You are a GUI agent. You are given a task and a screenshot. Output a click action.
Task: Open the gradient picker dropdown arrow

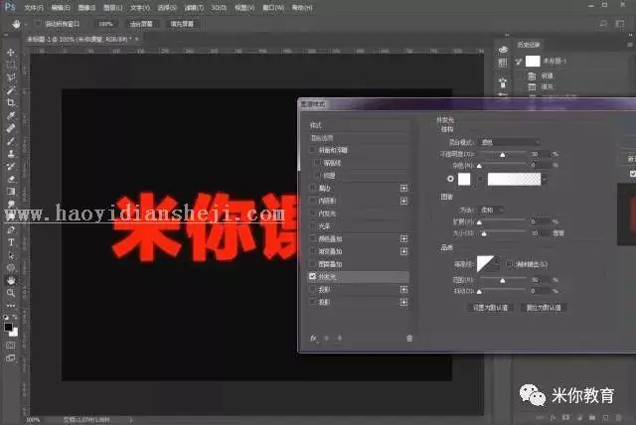[546, 179]
